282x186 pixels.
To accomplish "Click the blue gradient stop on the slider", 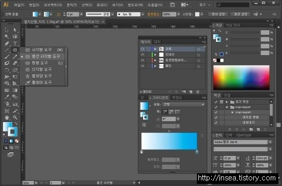I will click(197, 152).
